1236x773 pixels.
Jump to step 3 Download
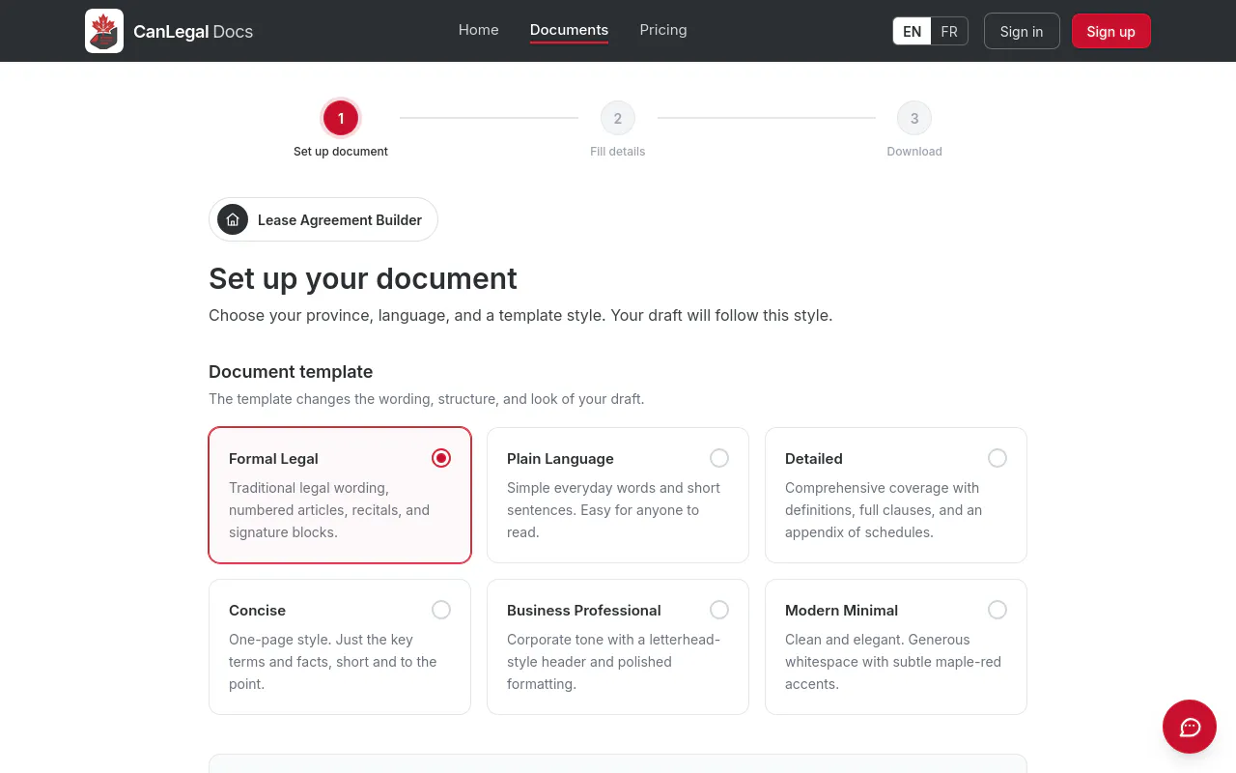coord(914,118)
